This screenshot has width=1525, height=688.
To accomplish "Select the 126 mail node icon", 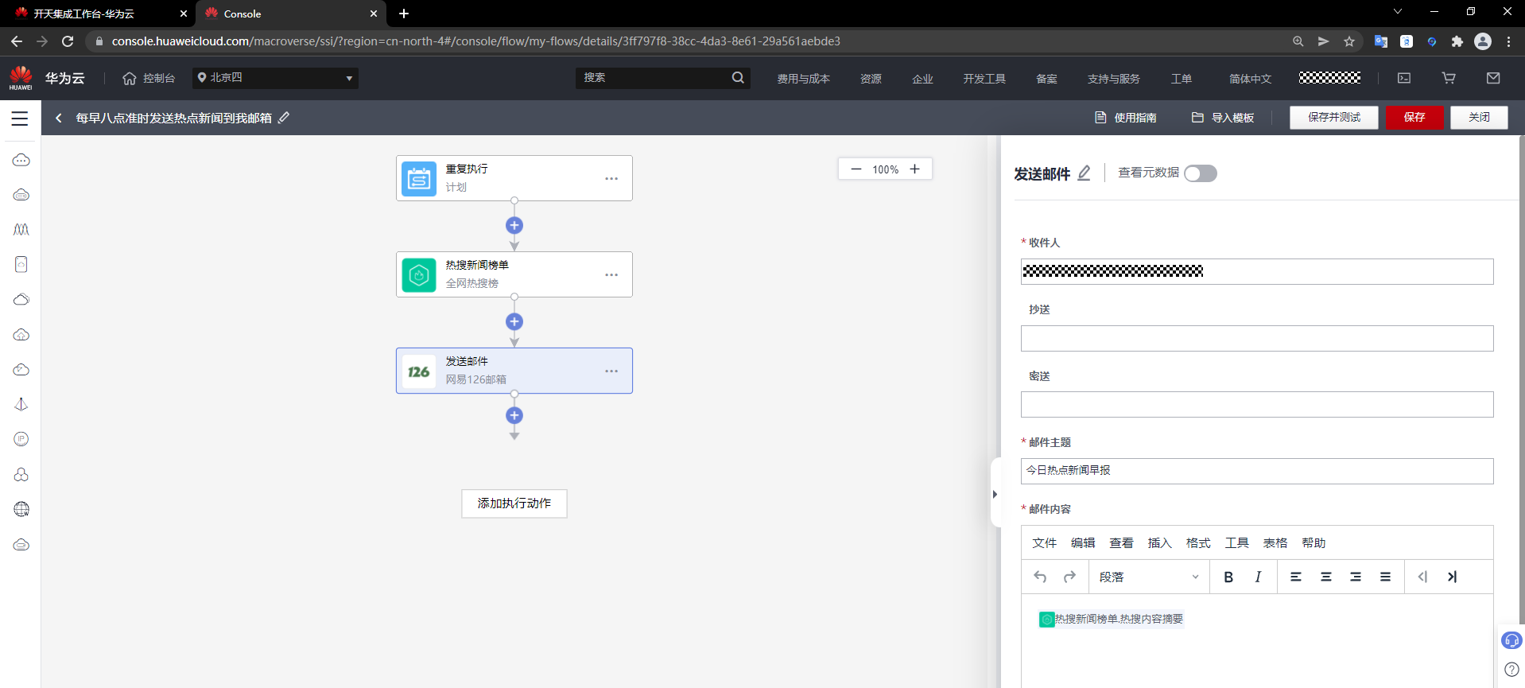I will point(419,371).
